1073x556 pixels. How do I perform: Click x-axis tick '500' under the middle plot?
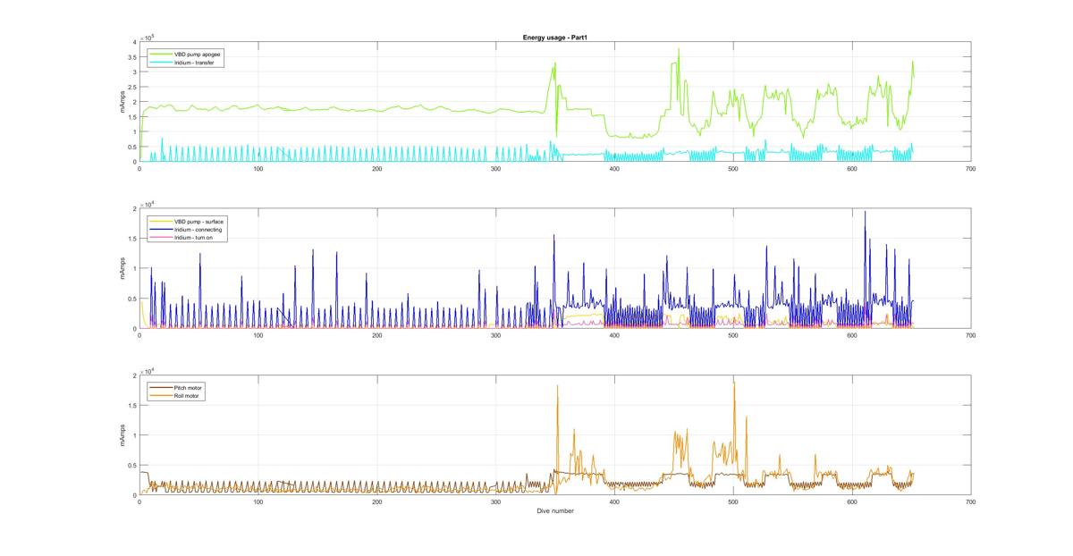click(733, 334)
